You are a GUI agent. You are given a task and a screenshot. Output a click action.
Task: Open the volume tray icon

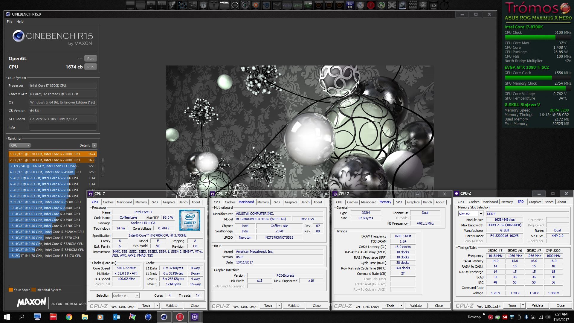pos(548,317)
